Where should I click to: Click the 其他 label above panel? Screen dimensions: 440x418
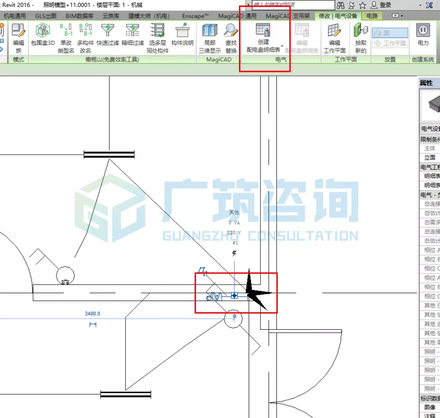coord(234,212)
